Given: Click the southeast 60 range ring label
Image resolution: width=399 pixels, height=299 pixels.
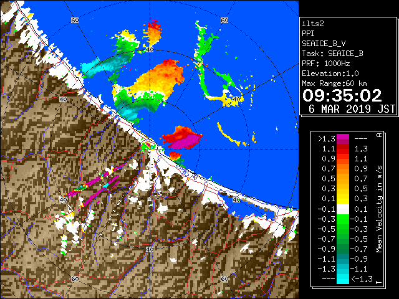Looking at the screenshot, I should click(x=224, y=278).
